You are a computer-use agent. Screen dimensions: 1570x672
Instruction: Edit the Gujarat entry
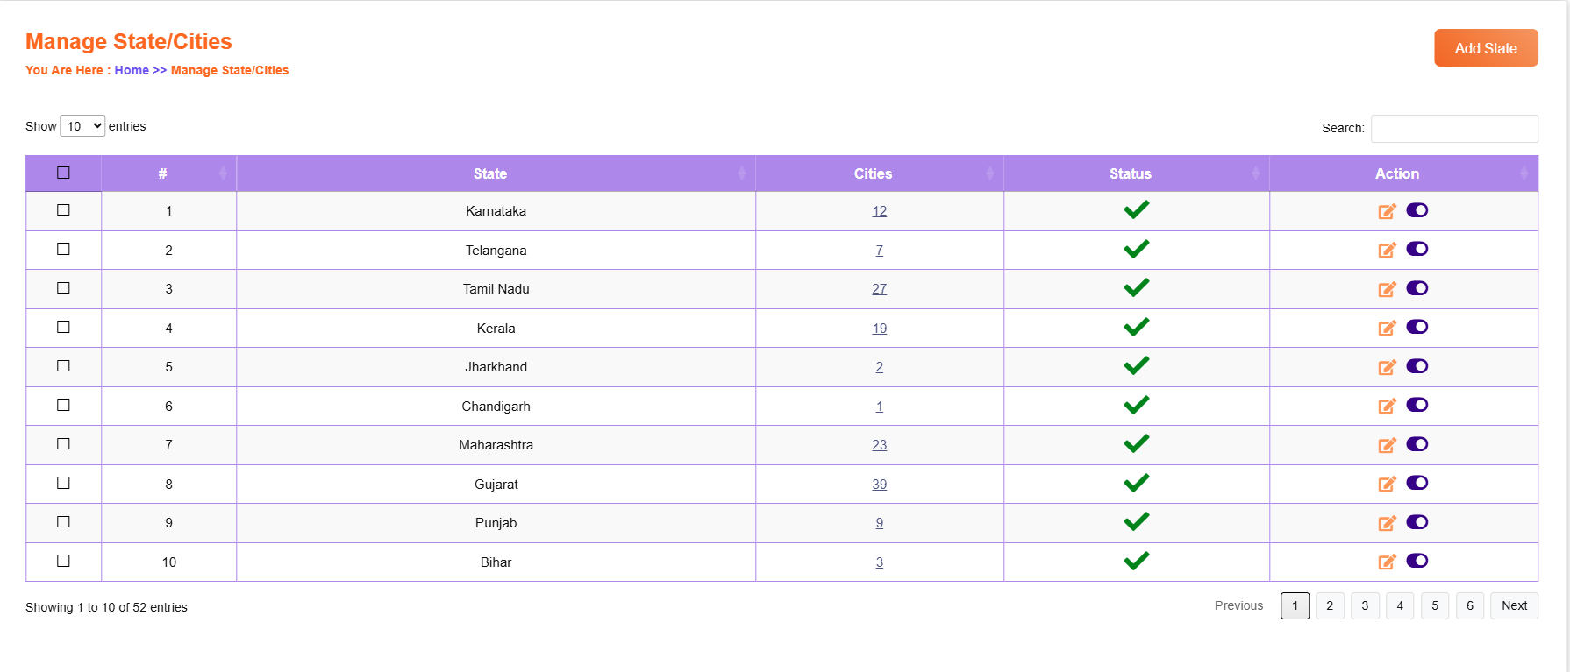[1387, 484]
